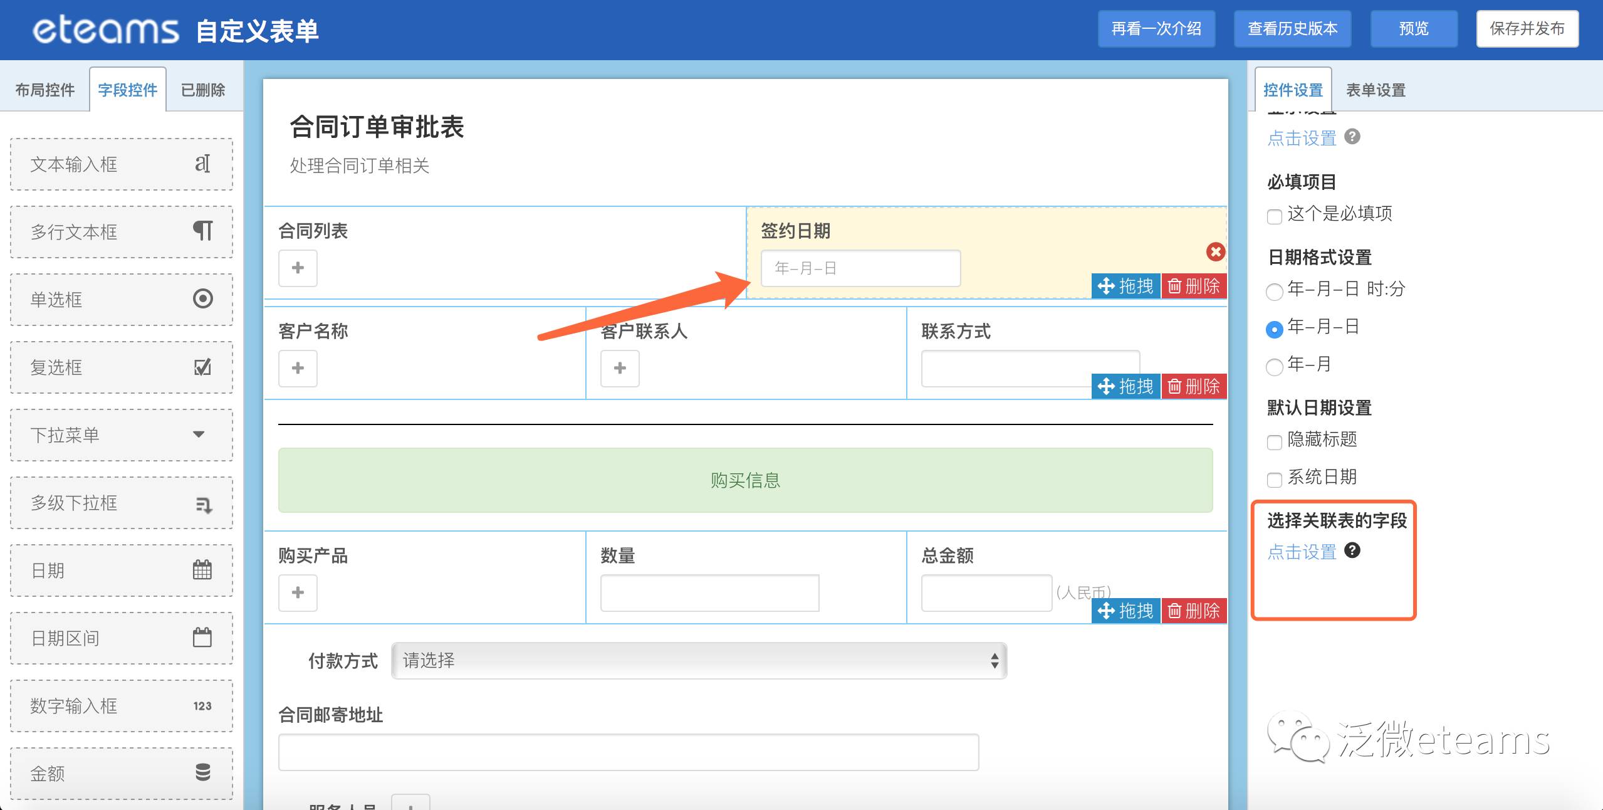This screenshot has height=810, width=1603.
Task: Switch to the 表单设置 tab
Action: (x=1376, y=90)
